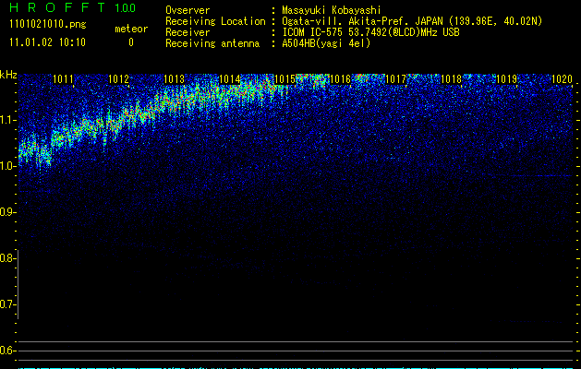Screen dimensions: 581x369
Task: Click the 1.0 kHz axis label
Action: coord(7,166)
